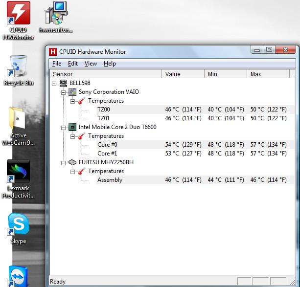Click the Max column header
Image resolution: width=300 pixels, height=287 pixels.
(268, 74)
